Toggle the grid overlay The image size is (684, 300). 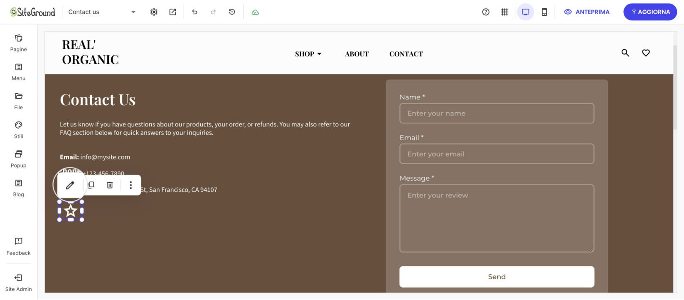pos(504,12)
